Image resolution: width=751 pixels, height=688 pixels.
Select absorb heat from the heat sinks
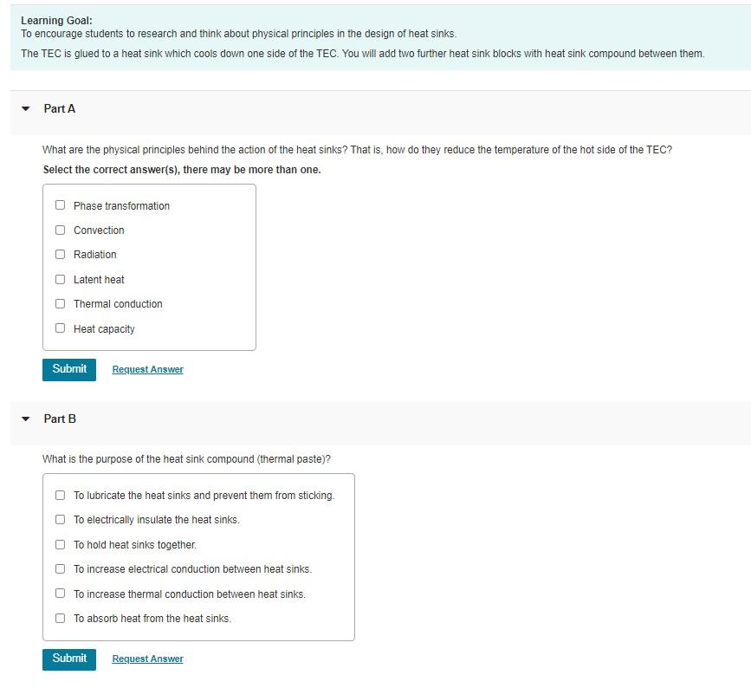coord(60,618)
